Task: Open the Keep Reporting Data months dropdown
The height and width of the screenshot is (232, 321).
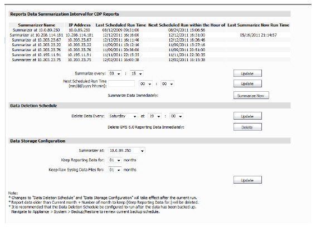Action: point(115,160)
